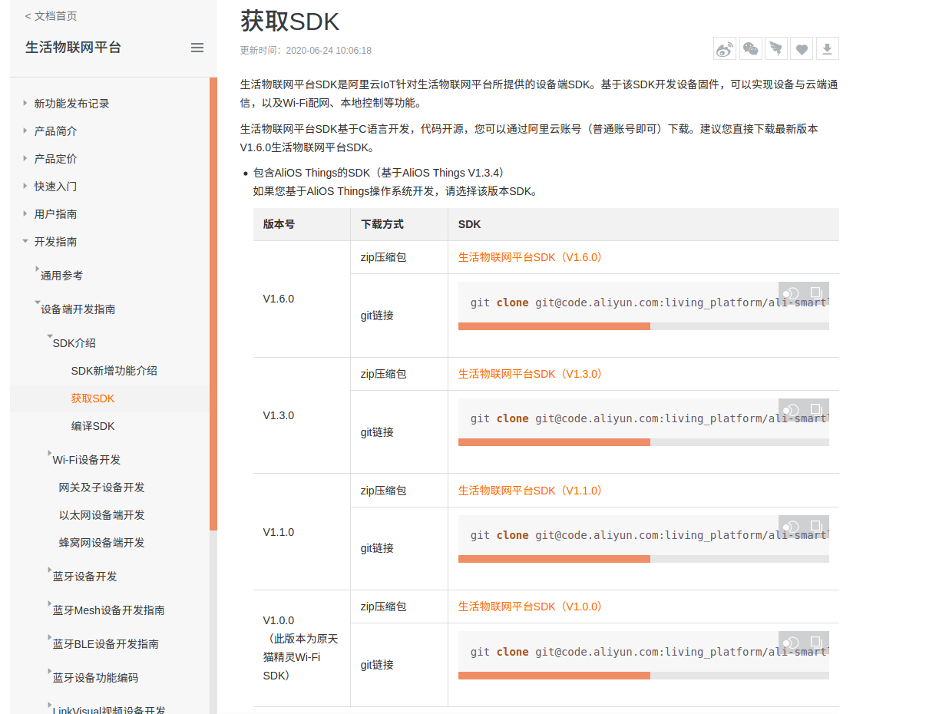Open the sidebar hamburger menu icon
Screen dimensions: 949x714
(197, 48)
